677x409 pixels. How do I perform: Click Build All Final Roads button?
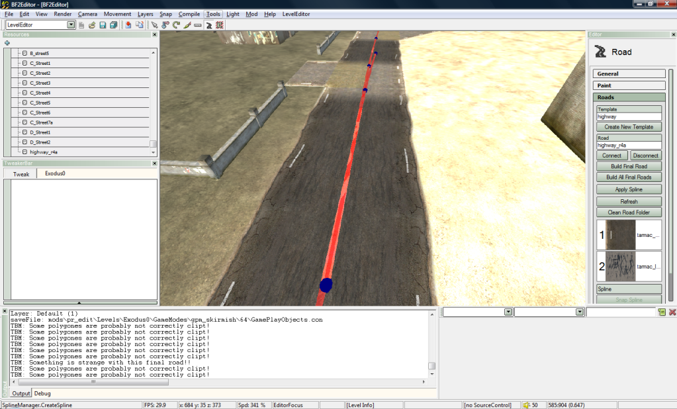coord(629,177)
